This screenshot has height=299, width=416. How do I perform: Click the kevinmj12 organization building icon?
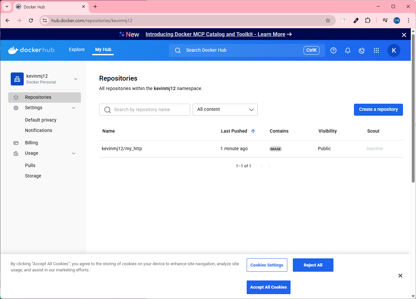pos(17,79)
